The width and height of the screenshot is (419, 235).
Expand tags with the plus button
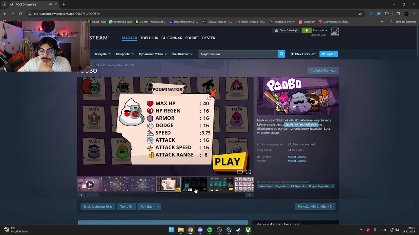pyautogui.click(x=333, y=186)
